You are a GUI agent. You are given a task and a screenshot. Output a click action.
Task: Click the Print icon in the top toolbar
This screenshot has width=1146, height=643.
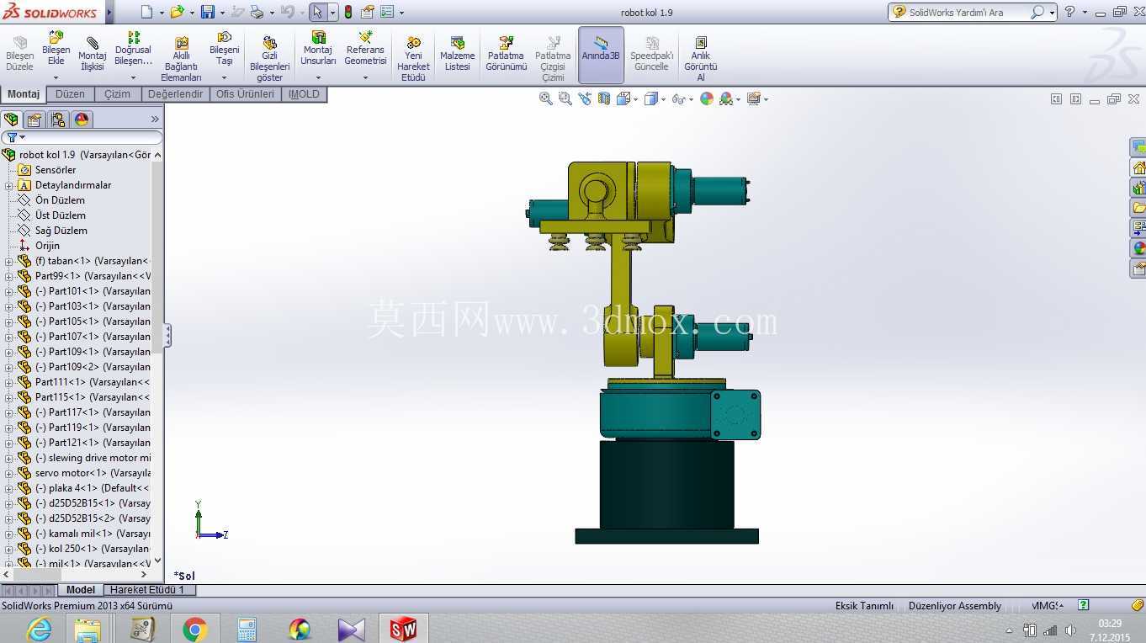pyautogui.click(x=257, y=12)
